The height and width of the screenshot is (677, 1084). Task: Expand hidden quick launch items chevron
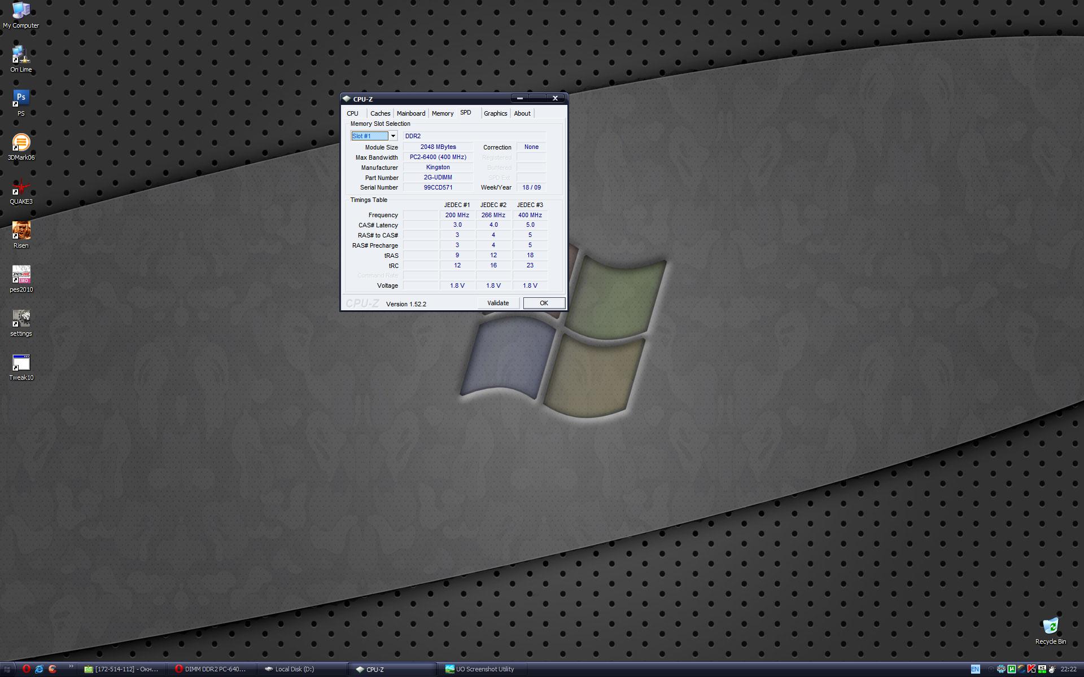pos(71,667)
